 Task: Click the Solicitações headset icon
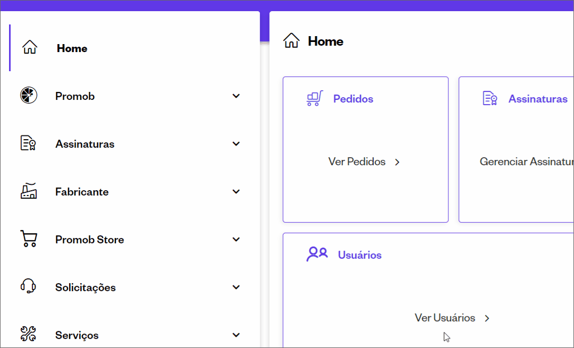(28, 286)
